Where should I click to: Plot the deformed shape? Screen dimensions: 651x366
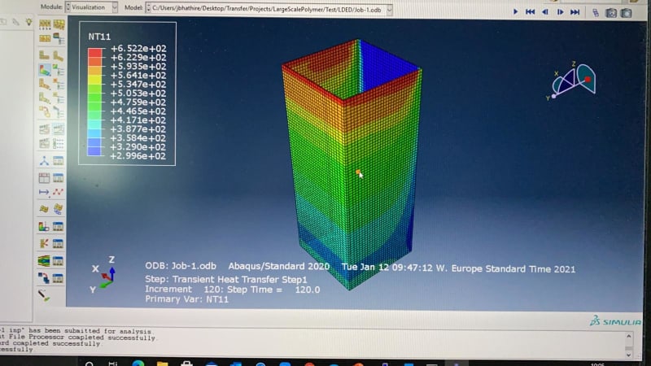click(x=59, y=55)
